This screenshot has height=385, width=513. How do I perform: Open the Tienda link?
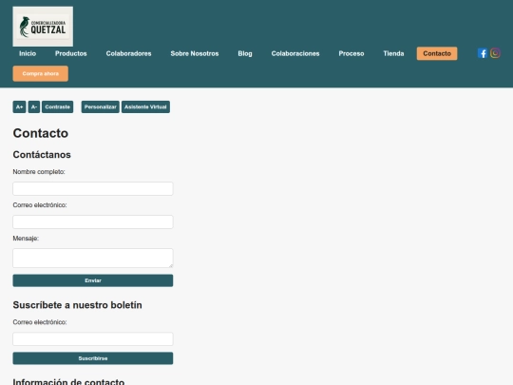pos(393,53)
